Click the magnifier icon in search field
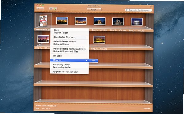This screenshot has width=184, height=114. click(x=127, y=10)
